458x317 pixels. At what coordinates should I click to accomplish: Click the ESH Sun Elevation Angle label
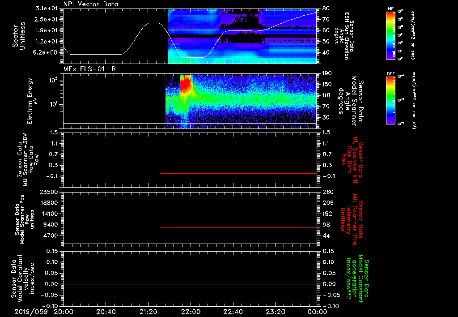(344, 36)
